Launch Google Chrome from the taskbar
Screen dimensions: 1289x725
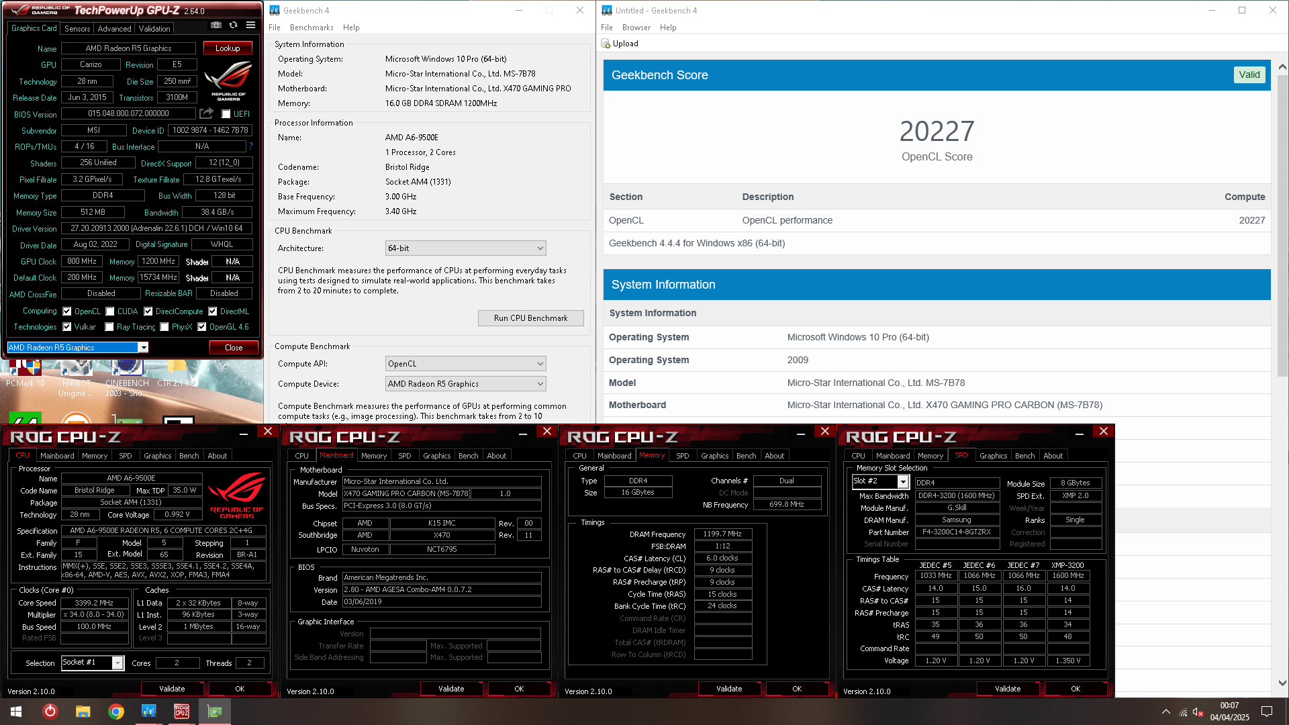click(115, 712)
